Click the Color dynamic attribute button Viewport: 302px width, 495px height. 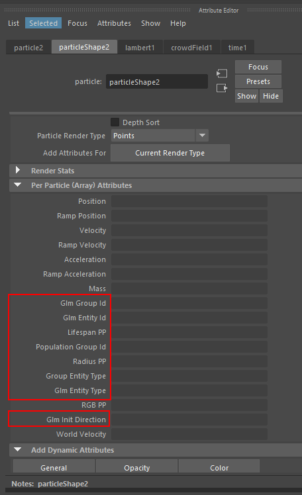219,467
